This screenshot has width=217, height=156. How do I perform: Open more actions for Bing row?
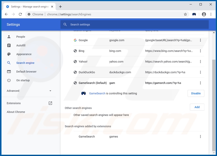pyautogui.click(x=201, y=51)
